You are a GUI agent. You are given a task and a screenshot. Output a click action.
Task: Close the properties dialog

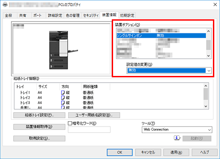tap(215, 4)
